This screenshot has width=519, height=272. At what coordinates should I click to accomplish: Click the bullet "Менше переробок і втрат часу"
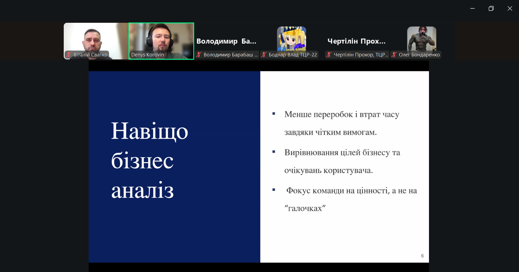[x=341, y=114]
